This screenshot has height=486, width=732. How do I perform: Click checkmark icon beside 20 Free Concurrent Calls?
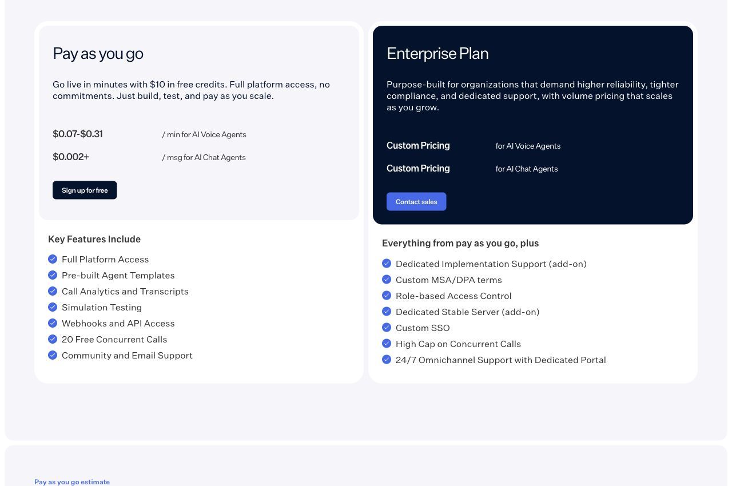53,339
